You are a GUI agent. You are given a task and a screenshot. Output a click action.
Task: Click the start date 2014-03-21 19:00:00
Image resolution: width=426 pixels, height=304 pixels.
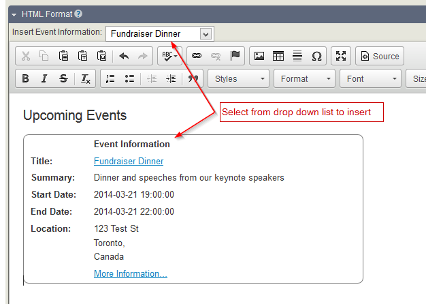[134, 194]
